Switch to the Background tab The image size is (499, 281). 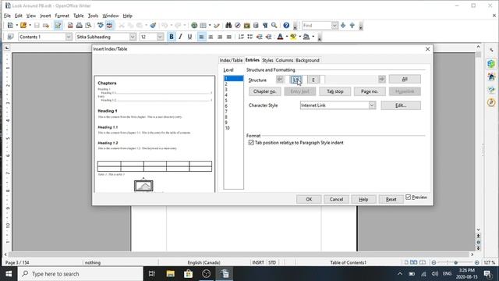307,60
